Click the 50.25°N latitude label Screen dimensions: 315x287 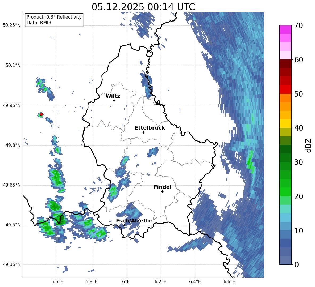pyautogui.click(x=12, y=25)
